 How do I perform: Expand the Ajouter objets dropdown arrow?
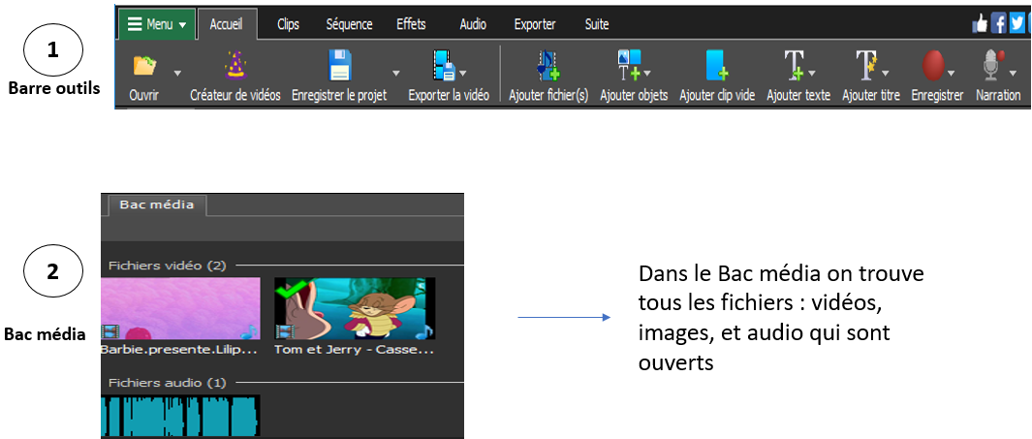tap(647, 73)
